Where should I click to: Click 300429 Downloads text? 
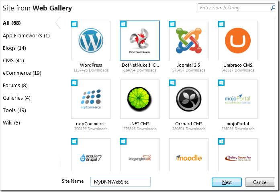pos(91,129)
